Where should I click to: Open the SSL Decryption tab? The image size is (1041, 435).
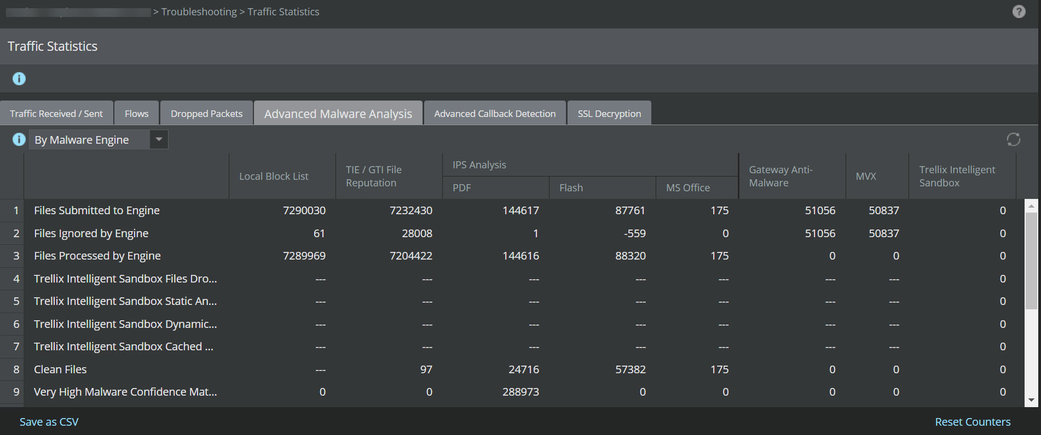(609, 113)
